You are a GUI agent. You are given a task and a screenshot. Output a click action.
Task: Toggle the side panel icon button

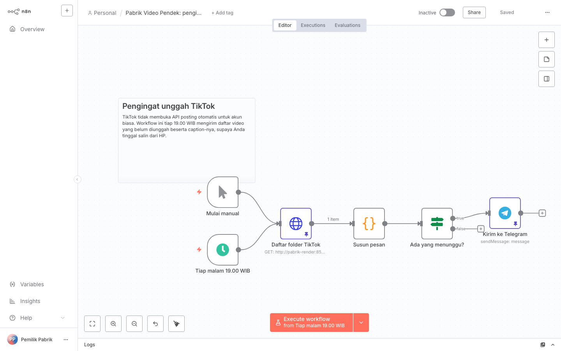pos(547,79)
